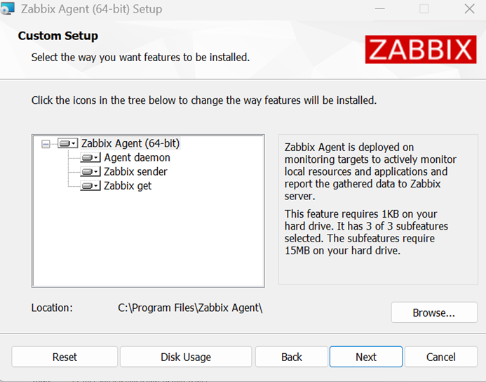486x382 pixels.
Task: Select the Zabbix Agent (64-bit) tree label
Action: (x=130, y=143)
